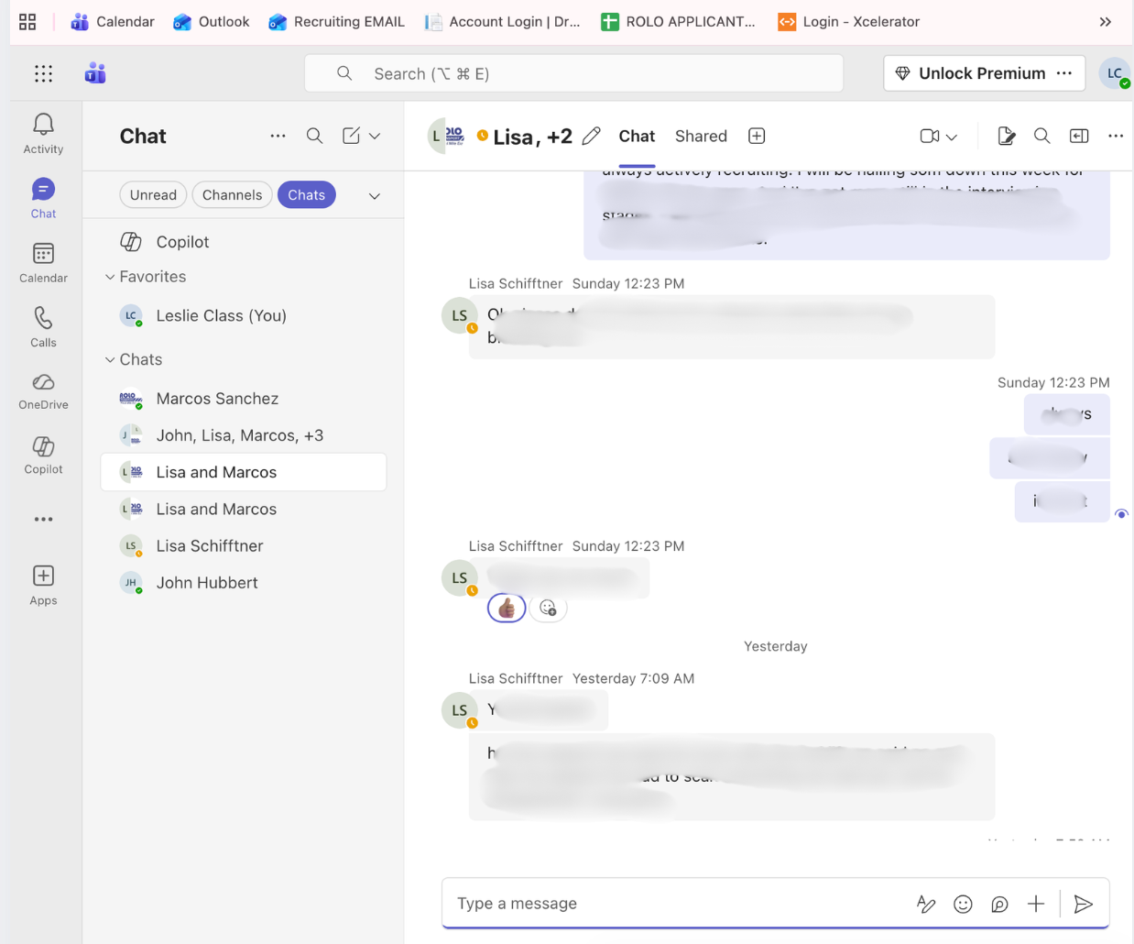Open video call options dropdown arrow
Viewport: 1134px width, 944px height.
click(x=952, y=137)
